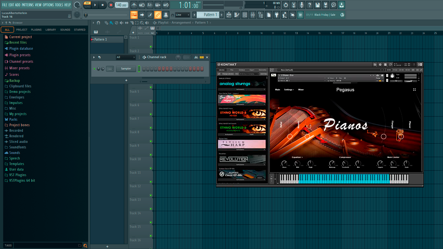The width and height of the screenshot is (443, 249).
Task: Open the Line snap dropdown
Action: [182, 15]
